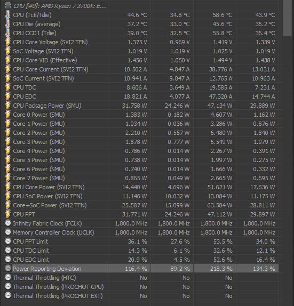294x306 pixels.
Task: Click lightning icon beside CPU Core Voltage
Action: 8,42
